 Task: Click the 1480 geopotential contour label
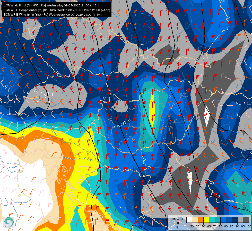tap(138, 60)
